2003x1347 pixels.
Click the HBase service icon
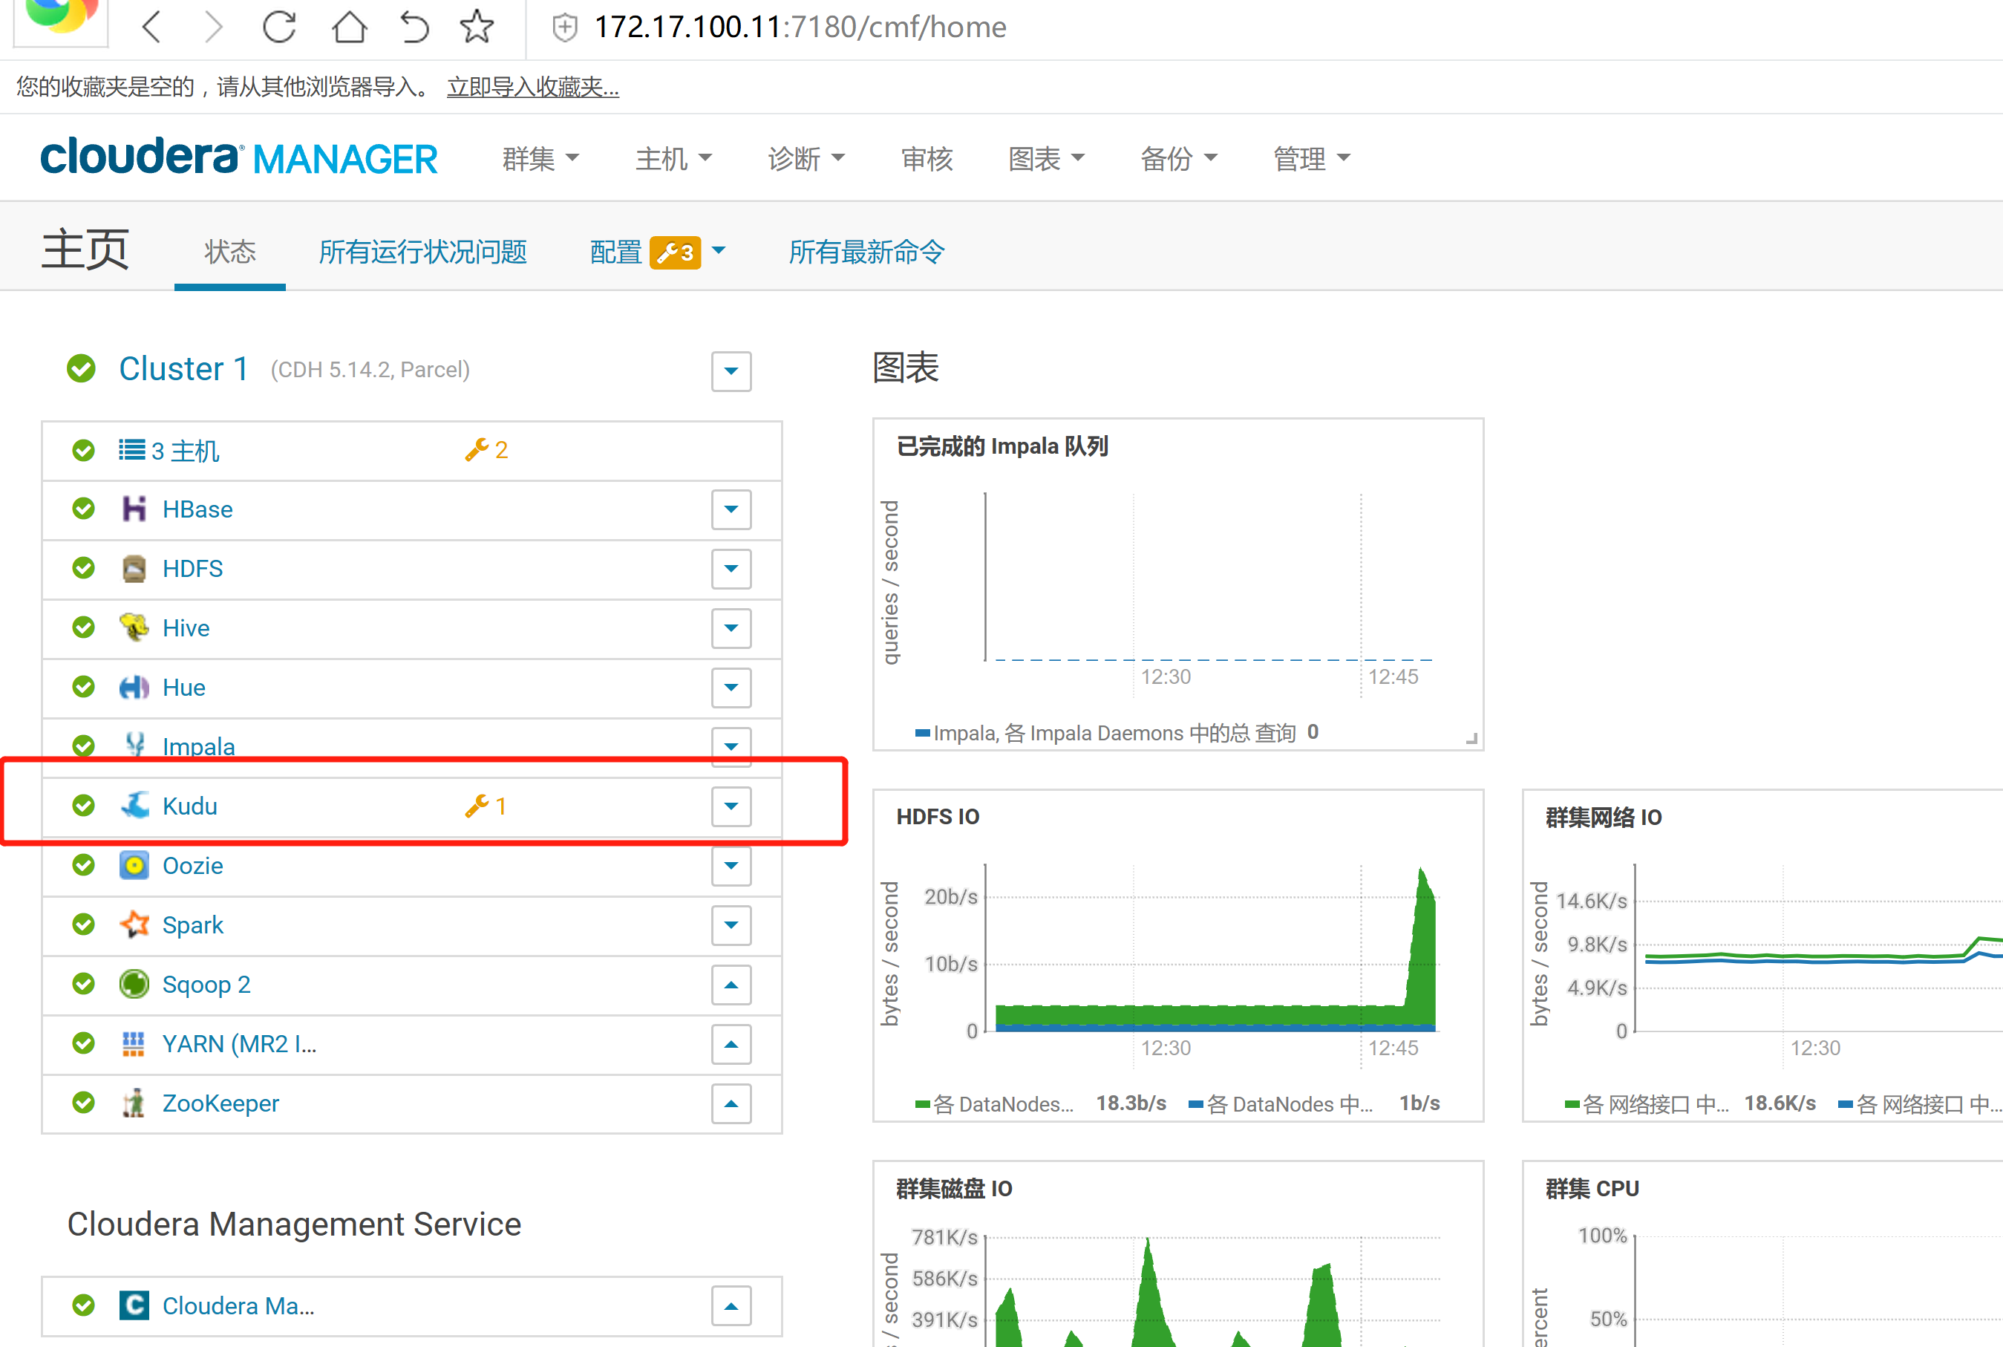point(134,509)
